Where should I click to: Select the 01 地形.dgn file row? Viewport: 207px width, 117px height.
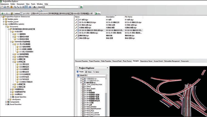click(109, 20)
